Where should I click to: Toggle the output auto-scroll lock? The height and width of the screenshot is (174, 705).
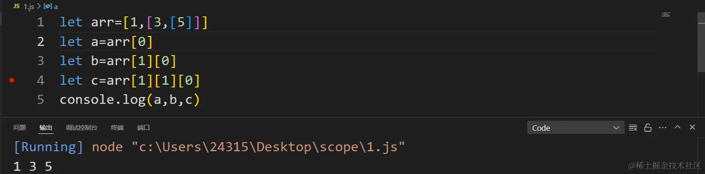647,128
